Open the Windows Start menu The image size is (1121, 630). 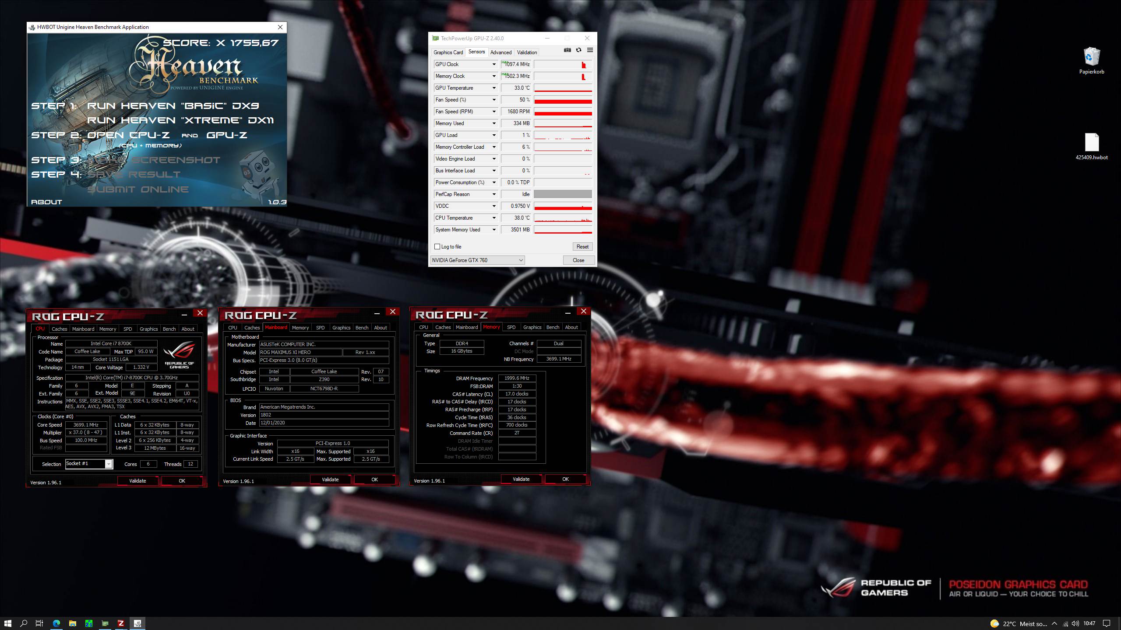coord(7,623)
